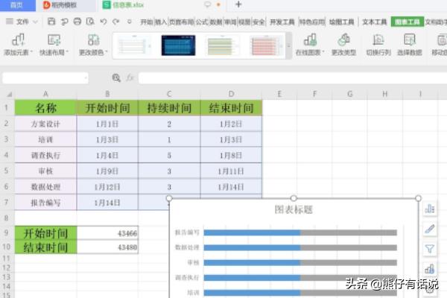The width and height of the screenshot is (447, 298).
Task: Click Switch Row/Column (切换行列) icon
Action: coord(378,39)
